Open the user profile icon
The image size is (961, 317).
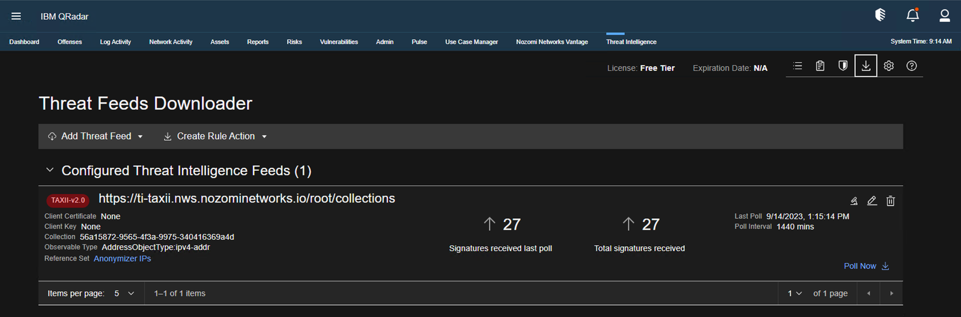(x=944, y=16)
